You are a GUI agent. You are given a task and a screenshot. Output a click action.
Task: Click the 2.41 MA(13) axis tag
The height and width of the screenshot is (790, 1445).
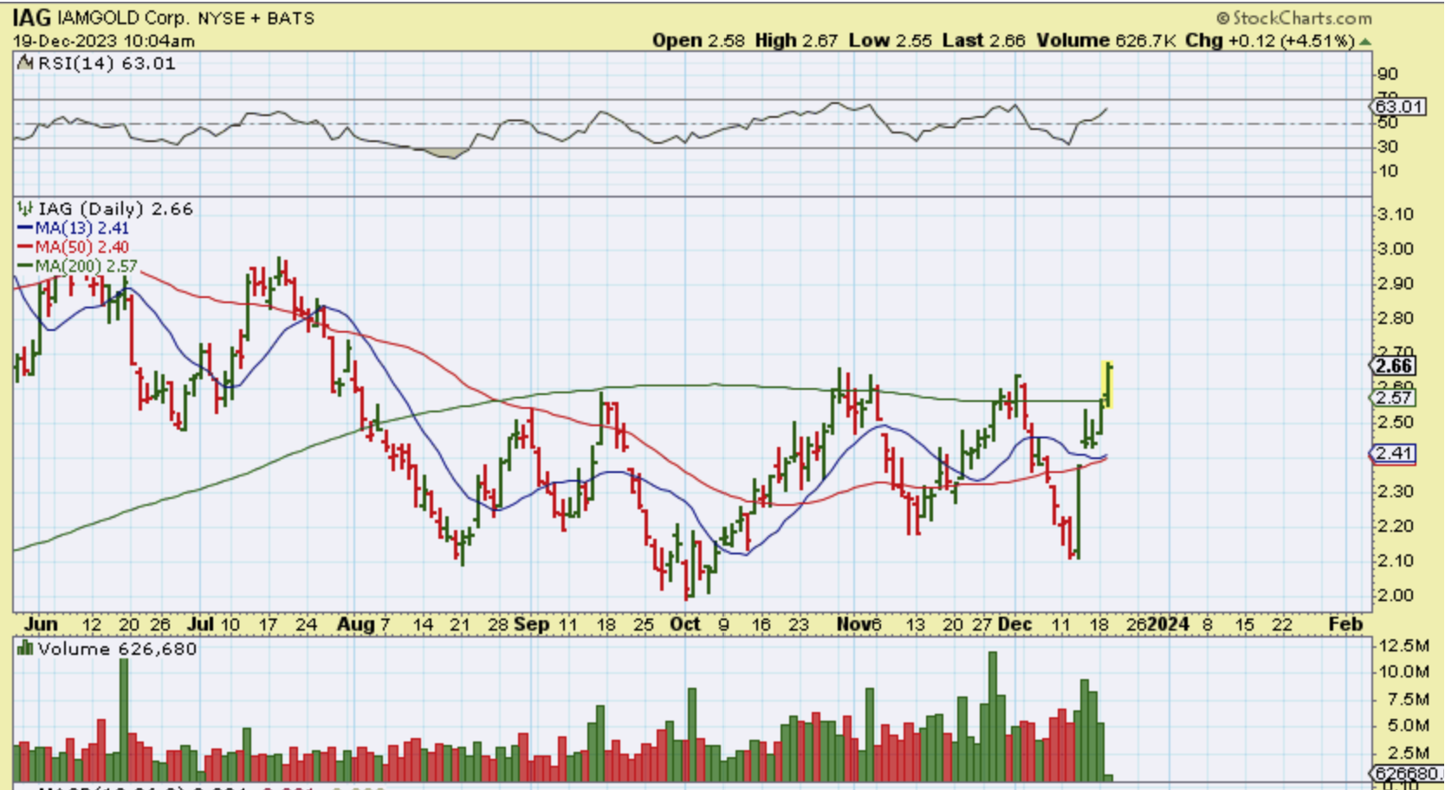1395,453
